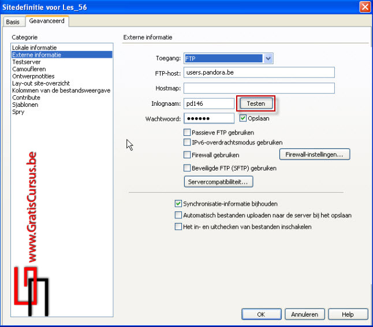Click Annuleren to cancel
This screenshot has width=373, height=327.
[305, 314]
